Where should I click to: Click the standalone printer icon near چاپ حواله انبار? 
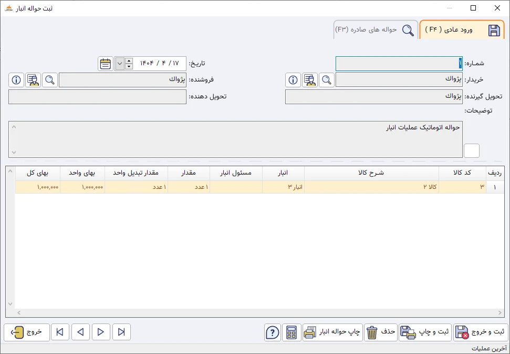pyautogui.click(x=310, y=332)
